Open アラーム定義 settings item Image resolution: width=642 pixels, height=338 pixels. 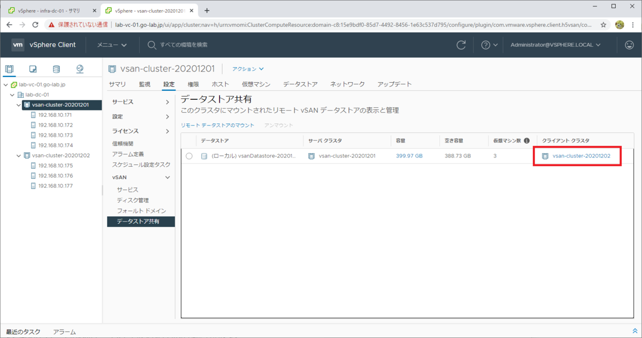tap(128, 154)
